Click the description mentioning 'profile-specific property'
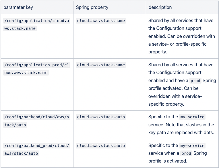 tap(182, 36)
